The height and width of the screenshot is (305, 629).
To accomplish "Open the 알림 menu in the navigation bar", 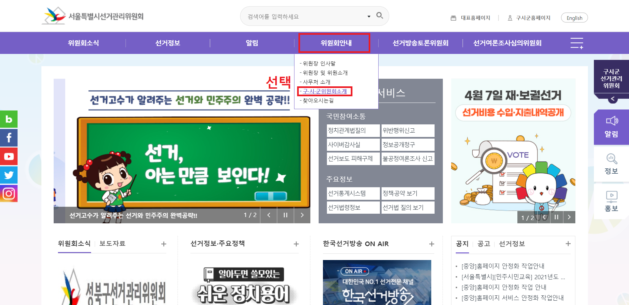I will point(252,43).
